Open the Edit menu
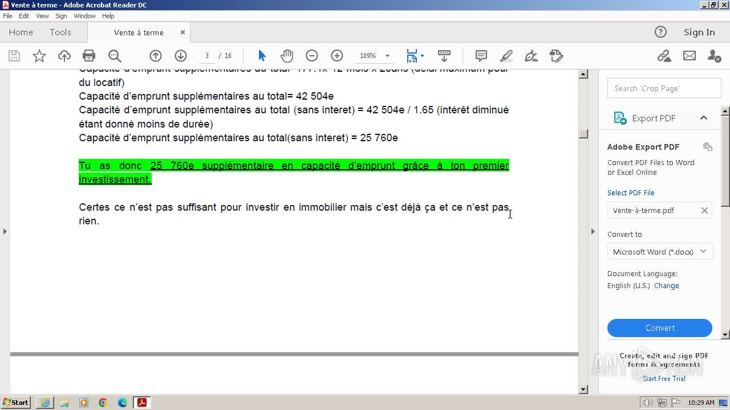Viewport: 730px width, 410px height. 24,16
